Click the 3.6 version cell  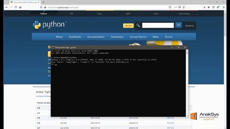click(x=38, y=118)
